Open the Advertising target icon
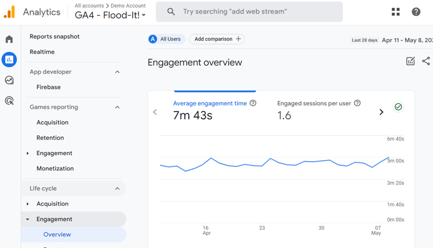 click(9, 101)
